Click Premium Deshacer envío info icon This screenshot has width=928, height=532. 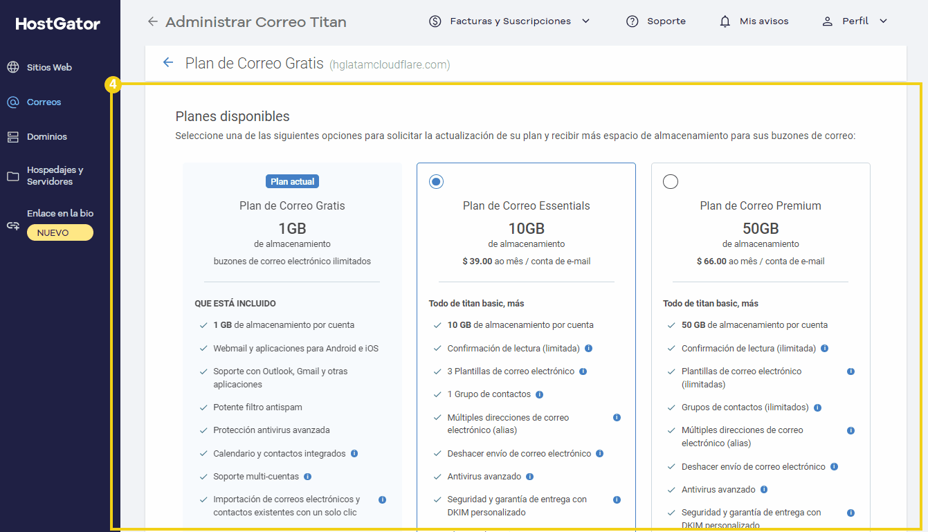coord(834,466)
